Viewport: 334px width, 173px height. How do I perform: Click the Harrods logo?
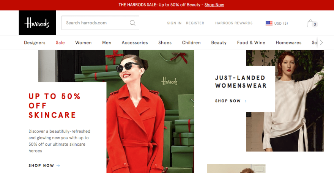[x=37, y=23]
